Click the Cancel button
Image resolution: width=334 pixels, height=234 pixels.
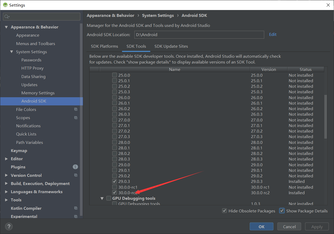[289, 227]
